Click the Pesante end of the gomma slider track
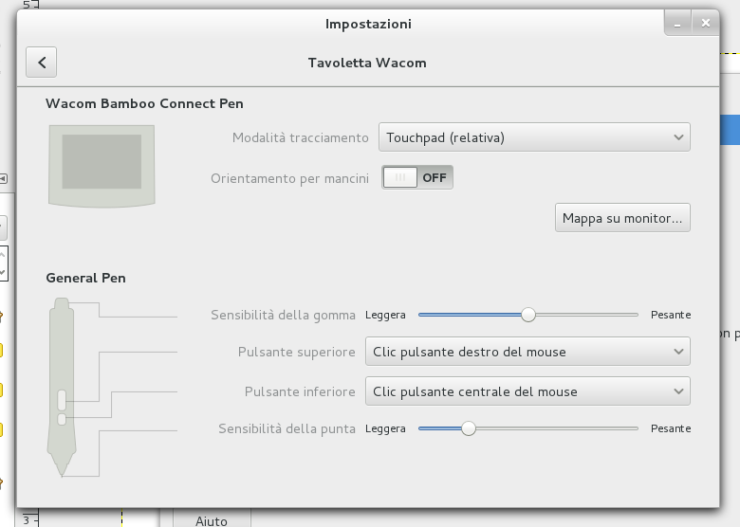Viewport: 740px width, 527px height. click(x=635, y=315)
